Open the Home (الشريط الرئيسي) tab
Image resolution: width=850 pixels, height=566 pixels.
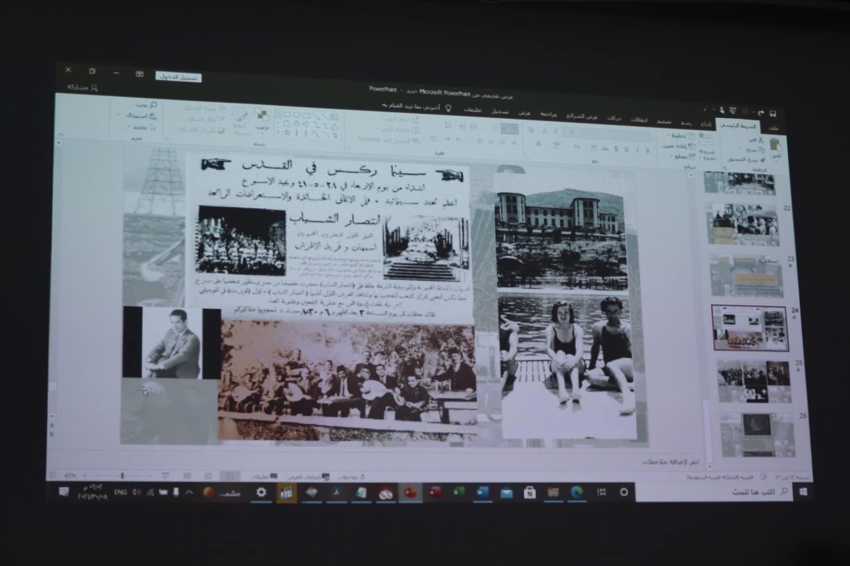point(738,126)
